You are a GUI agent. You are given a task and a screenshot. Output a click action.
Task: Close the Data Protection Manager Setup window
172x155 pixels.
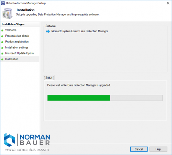click(168, 3)
